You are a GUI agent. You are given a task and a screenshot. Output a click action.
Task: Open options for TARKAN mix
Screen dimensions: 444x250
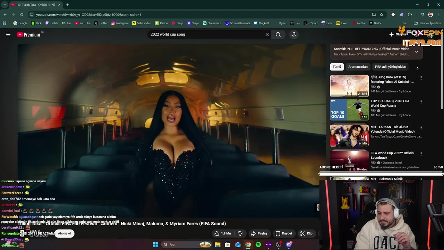[x=421, y=128]
